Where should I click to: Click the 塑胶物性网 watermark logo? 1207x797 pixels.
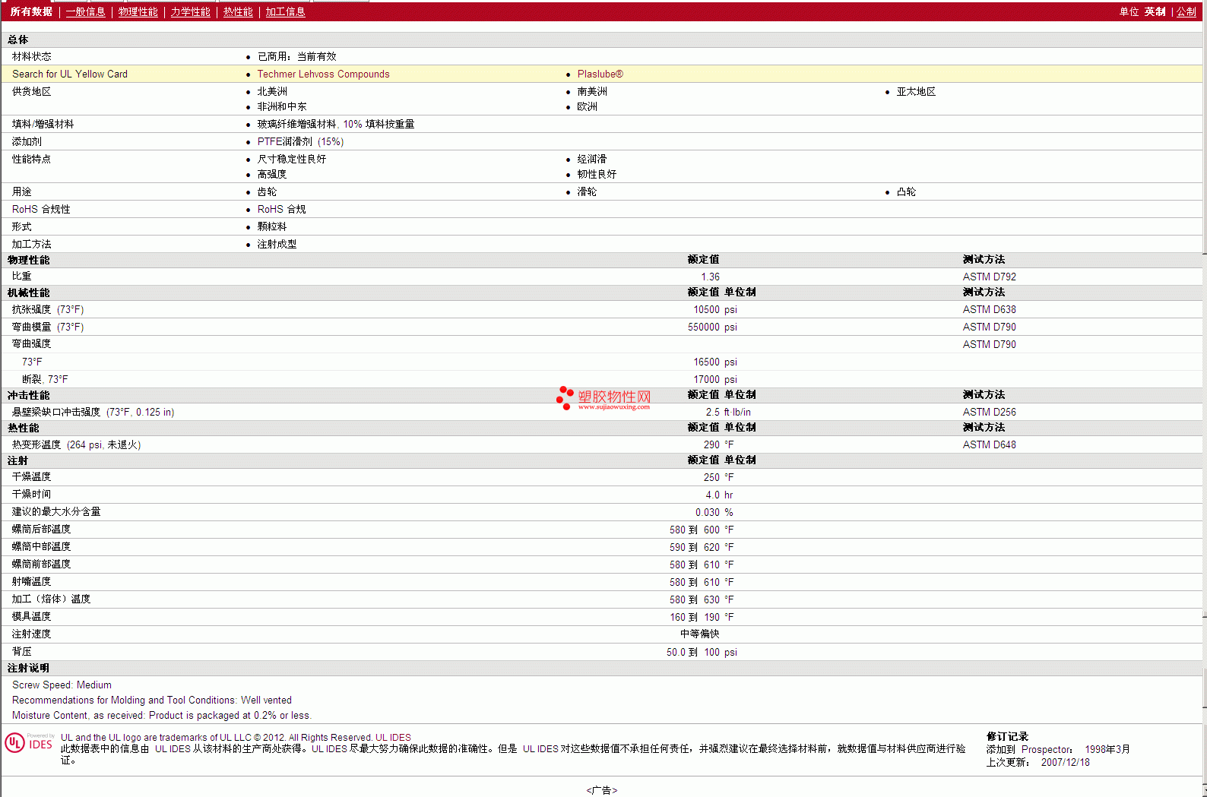tap(603, 398)
